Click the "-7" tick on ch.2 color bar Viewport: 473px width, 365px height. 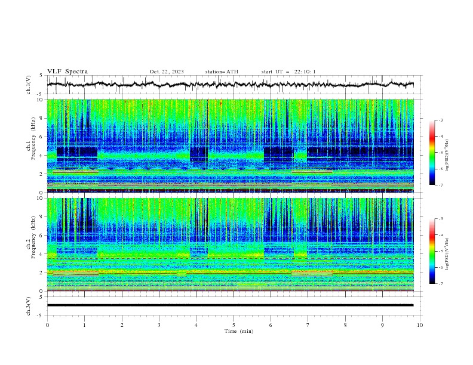[x=441, y=283]
